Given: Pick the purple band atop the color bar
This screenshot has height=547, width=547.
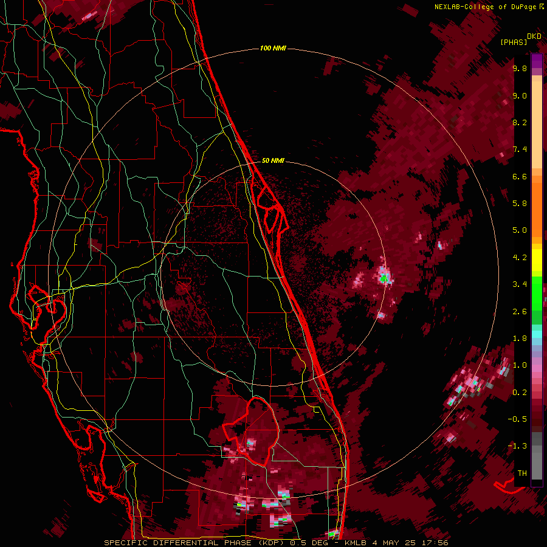Looking at the screenshot, I should pos(537,61).
